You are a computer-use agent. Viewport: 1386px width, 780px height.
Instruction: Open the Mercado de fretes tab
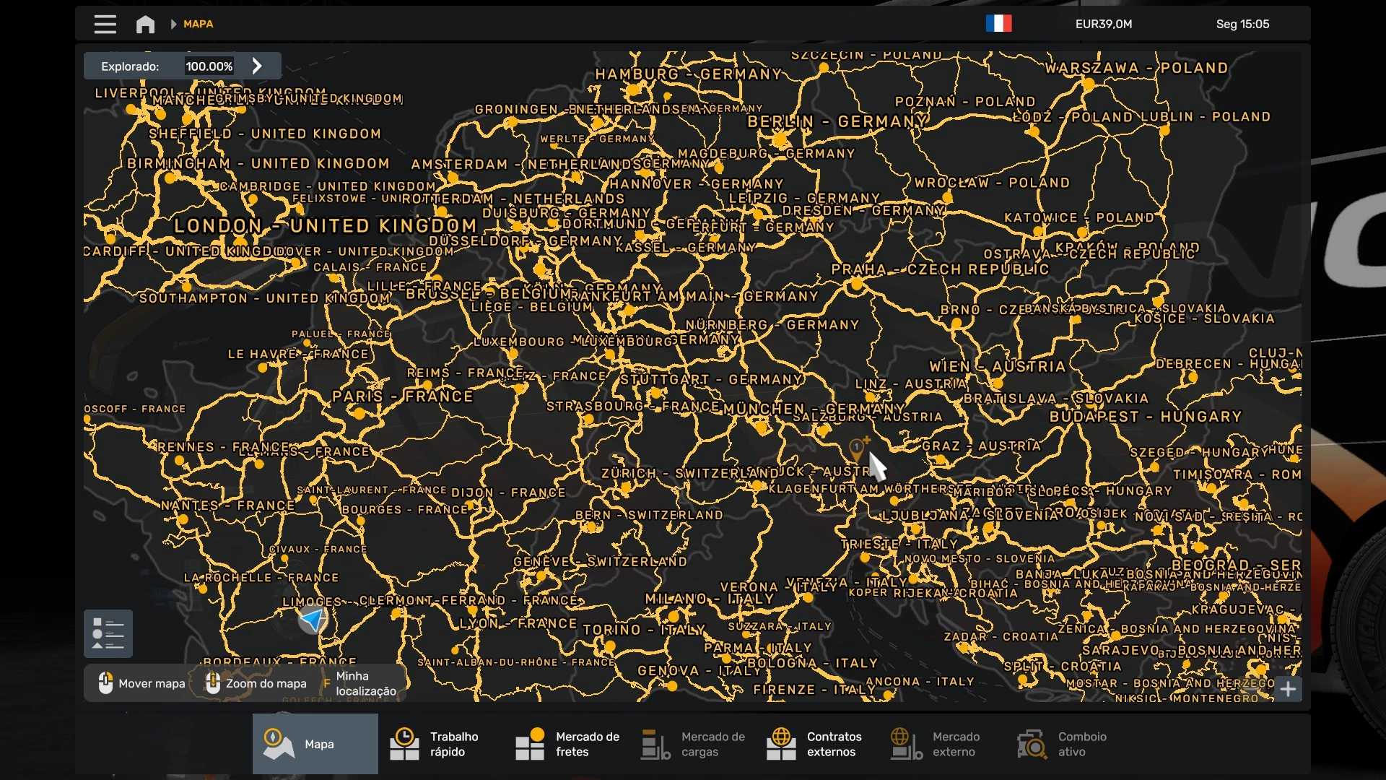(x=567, y=744)
